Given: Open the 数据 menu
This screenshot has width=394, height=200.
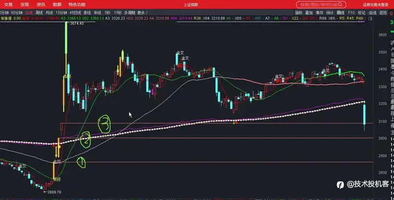Looking at the screenshot, I should pos(57,4).
